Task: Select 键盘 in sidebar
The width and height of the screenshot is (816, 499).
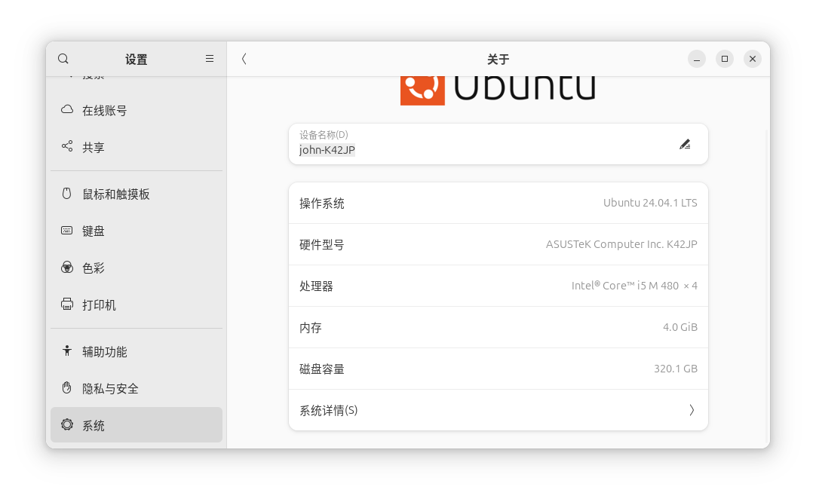Action: [94, 231]
